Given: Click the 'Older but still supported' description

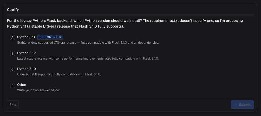Looking at the screenshot, I should (59, 74).
